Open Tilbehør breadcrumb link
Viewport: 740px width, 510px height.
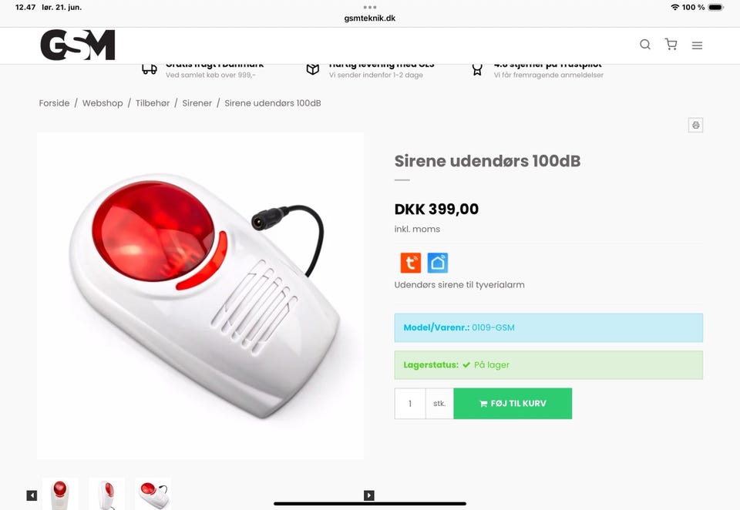click(153, 103)
